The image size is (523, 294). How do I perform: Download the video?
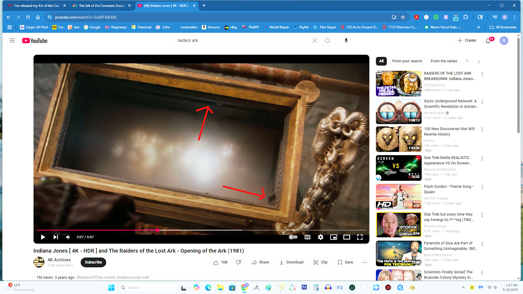point(291,262)
